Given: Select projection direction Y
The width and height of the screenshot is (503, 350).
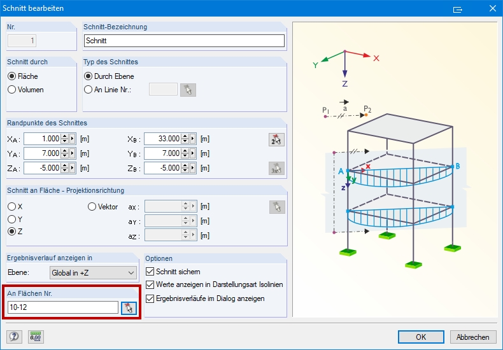Looking at the screenshot, I should pyautogui.click(x=12, y=220).
